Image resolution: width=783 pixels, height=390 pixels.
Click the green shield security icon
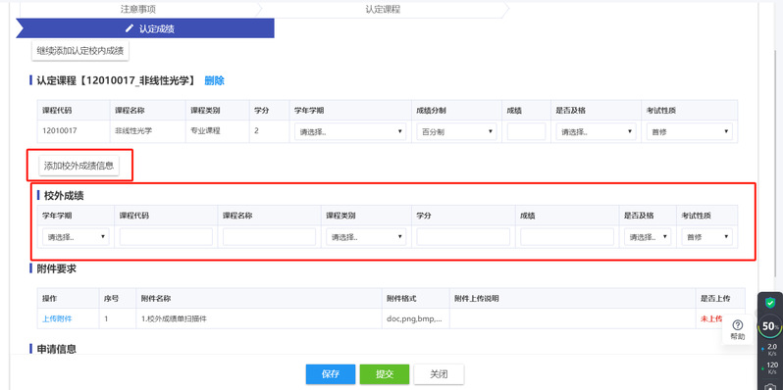point(770,303)
